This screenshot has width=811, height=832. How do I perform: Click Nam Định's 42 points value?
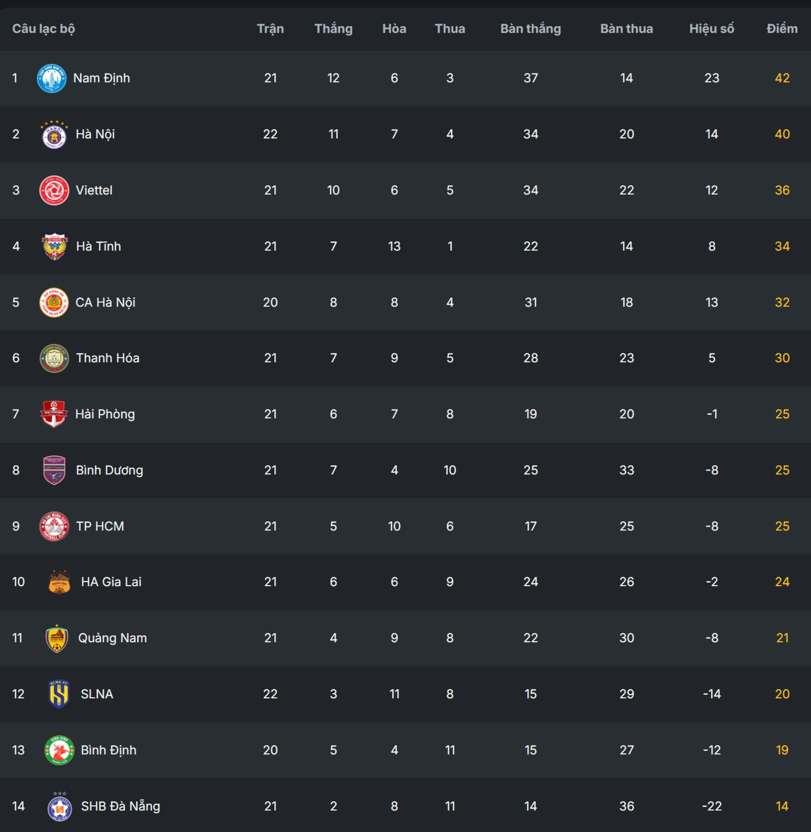click(782, 78)
